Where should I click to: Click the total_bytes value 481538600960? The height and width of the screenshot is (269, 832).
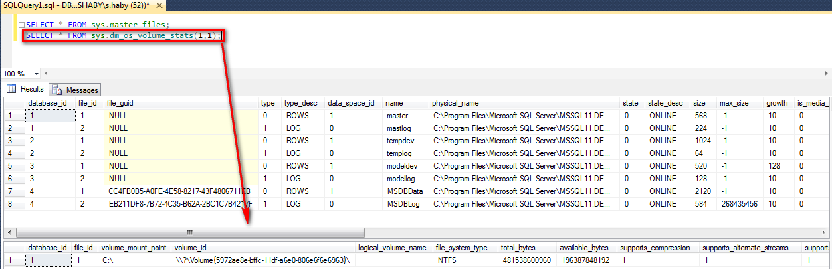(x=525, y=260)
